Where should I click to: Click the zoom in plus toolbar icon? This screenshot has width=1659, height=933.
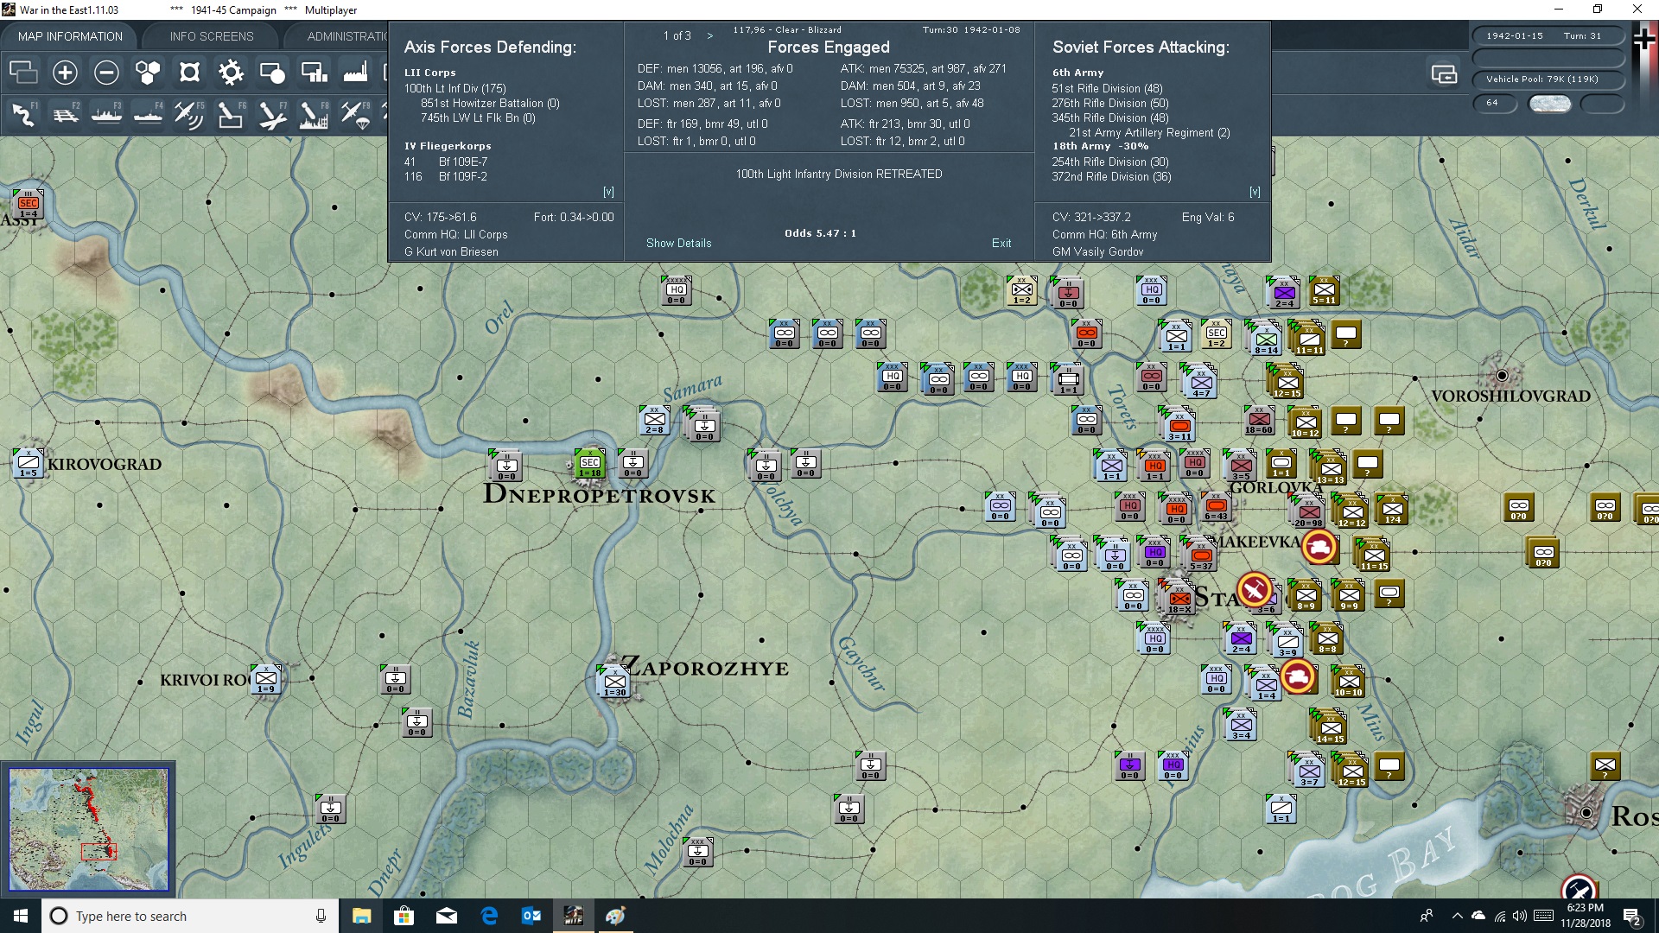click(65, 73)
